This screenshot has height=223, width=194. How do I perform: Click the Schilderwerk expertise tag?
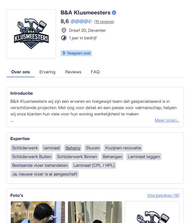point(25,148)
